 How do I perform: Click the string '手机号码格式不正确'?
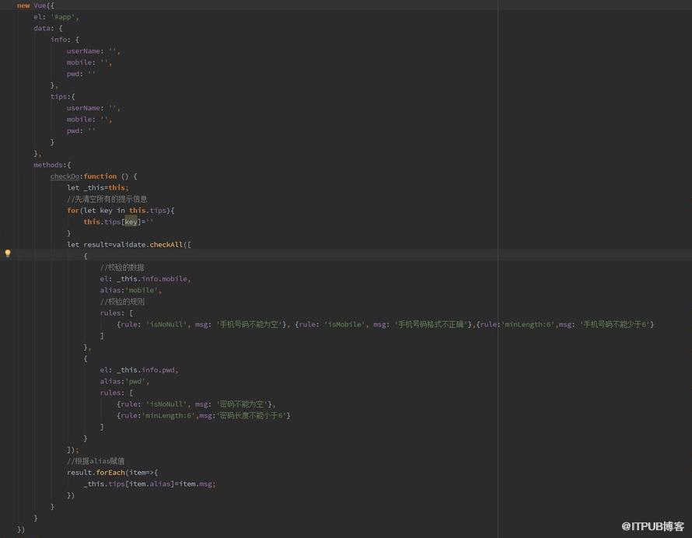tap(432, 324)
